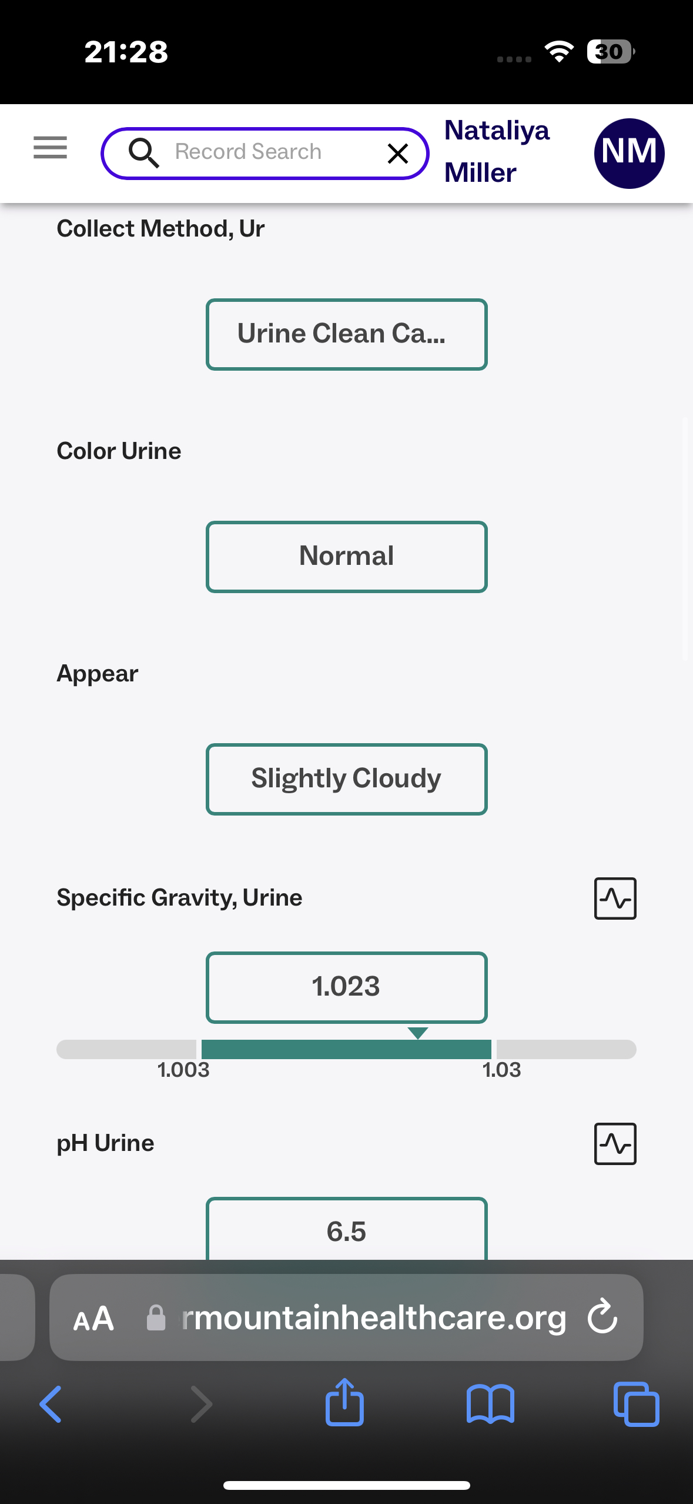
Task: Tap the Urine Clean Ca... result box
Action: click(x=346, y=334)
